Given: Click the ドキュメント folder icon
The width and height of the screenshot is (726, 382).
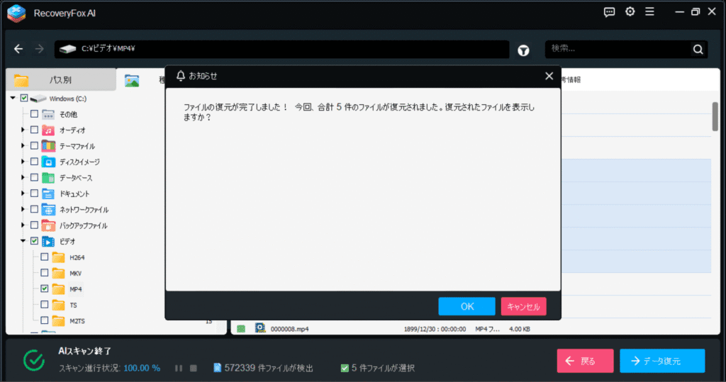Looking at the screenshot, I should tap(48, 193).
